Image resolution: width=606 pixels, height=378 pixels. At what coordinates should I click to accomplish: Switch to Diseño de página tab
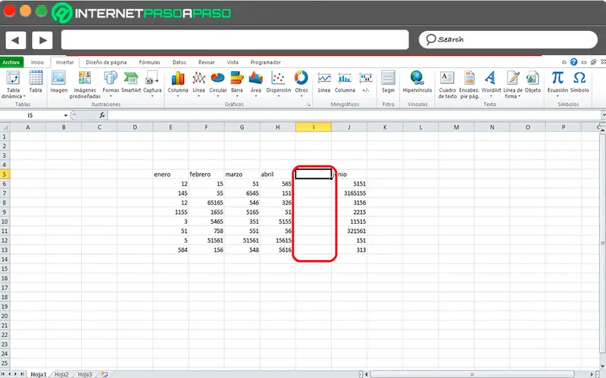pyautogui.click(x=106, y=62)
